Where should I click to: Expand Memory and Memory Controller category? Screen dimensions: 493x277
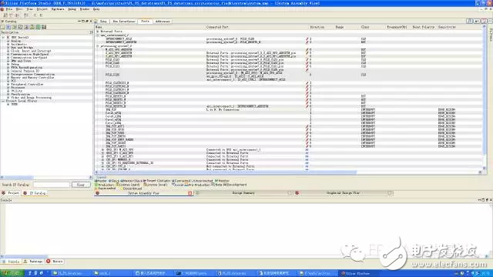8,78
